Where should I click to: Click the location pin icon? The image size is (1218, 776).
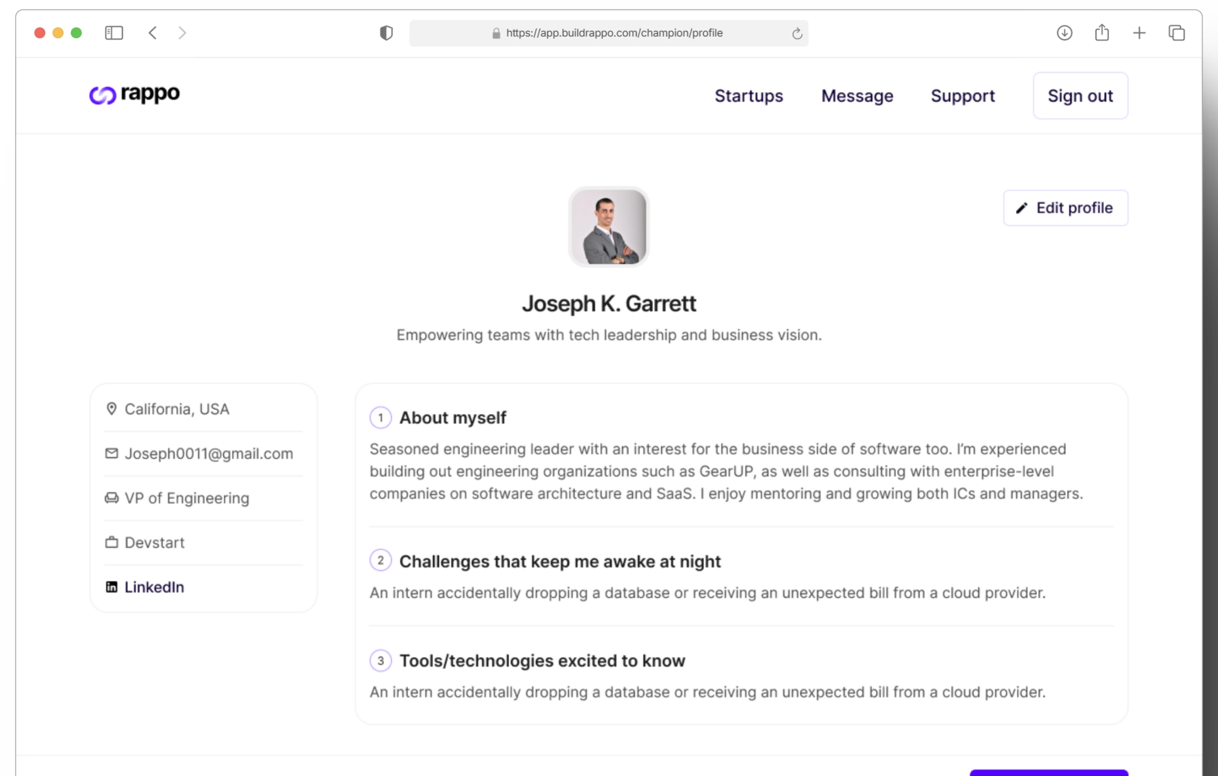coord(111,409)
